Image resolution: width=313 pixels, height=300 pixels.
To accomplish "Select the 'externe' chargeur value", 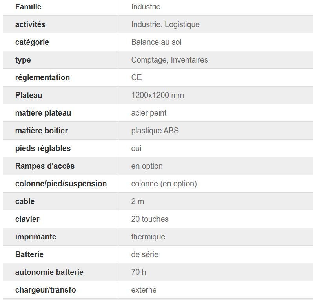I will tap(144, 290).
